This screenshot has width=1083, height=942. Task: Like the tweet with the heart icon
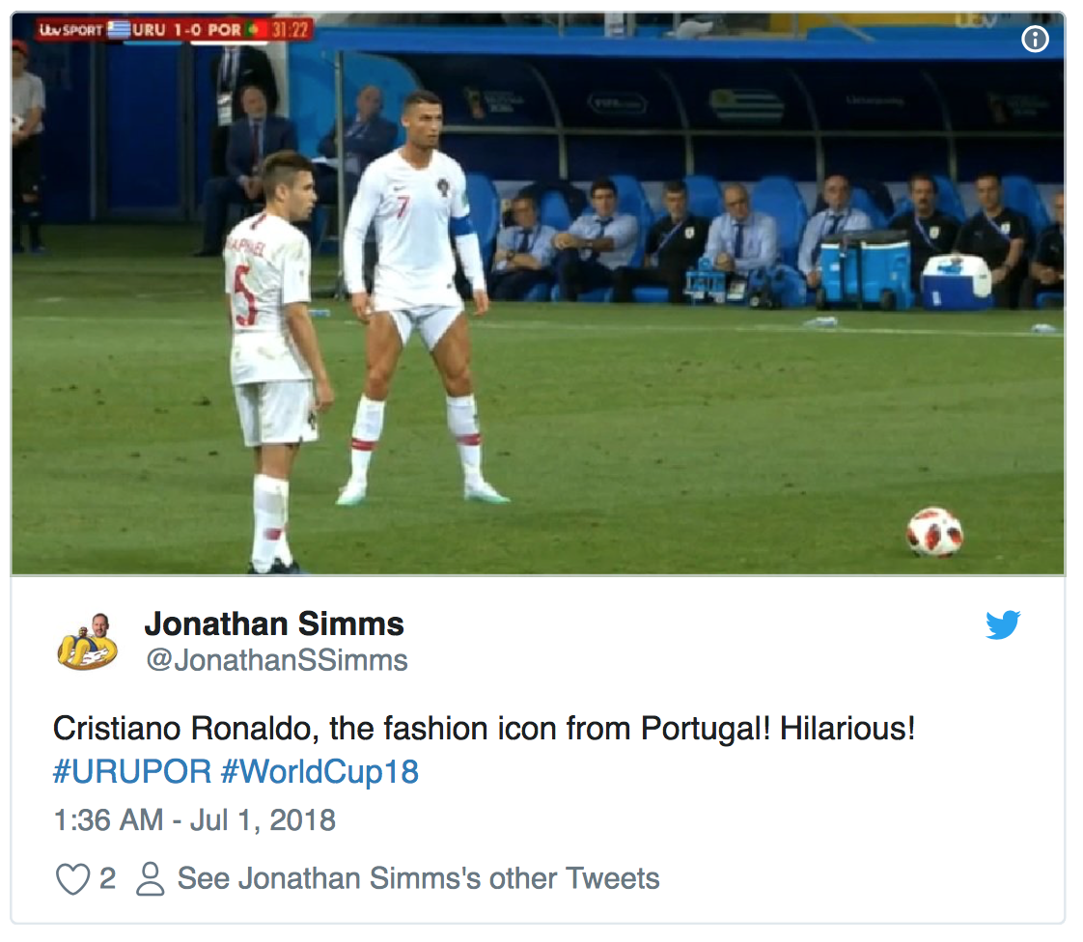pyautogui.click(x=71, y=878)
